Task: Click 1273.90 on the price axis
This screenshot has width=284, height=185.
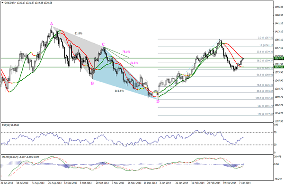Action: [x=279, y=73]
